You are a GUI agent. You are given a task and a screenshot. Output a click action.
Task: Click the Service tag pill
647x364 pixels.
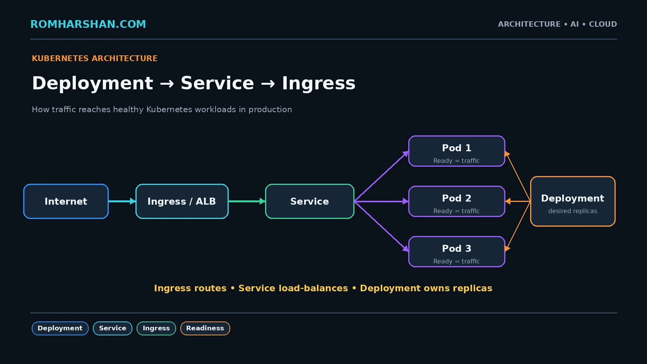click(113, 328)
